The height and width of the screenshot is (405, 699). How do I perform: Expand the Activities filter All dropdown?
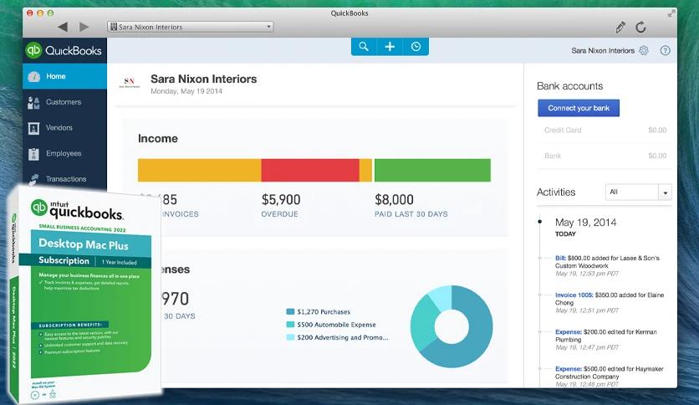coord(638,192)
